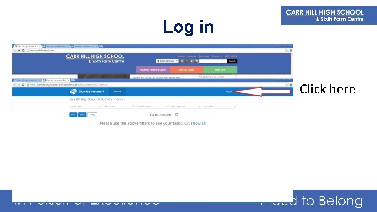This screenshot has width=377, height=212.
Task: Open the Calendar tab in Show My Homework
Action: point(117,91)
